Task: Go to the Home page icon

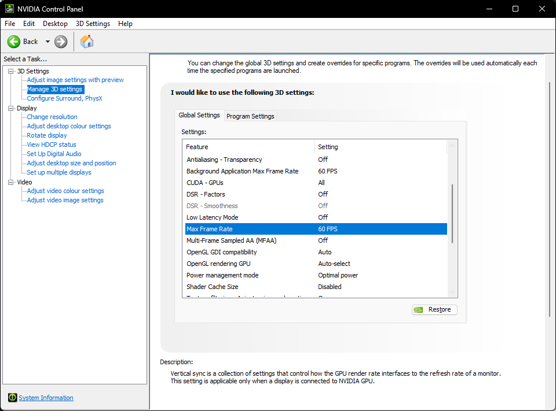Action: (87, 42)
